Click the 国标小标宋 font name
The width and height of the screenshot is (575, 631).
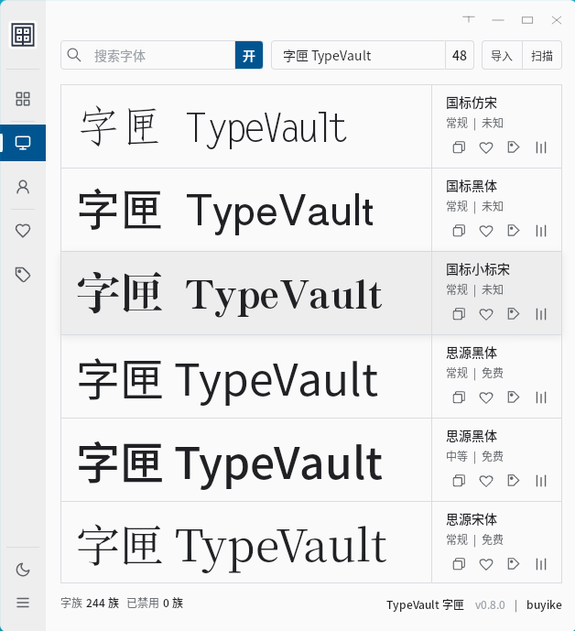478,269
